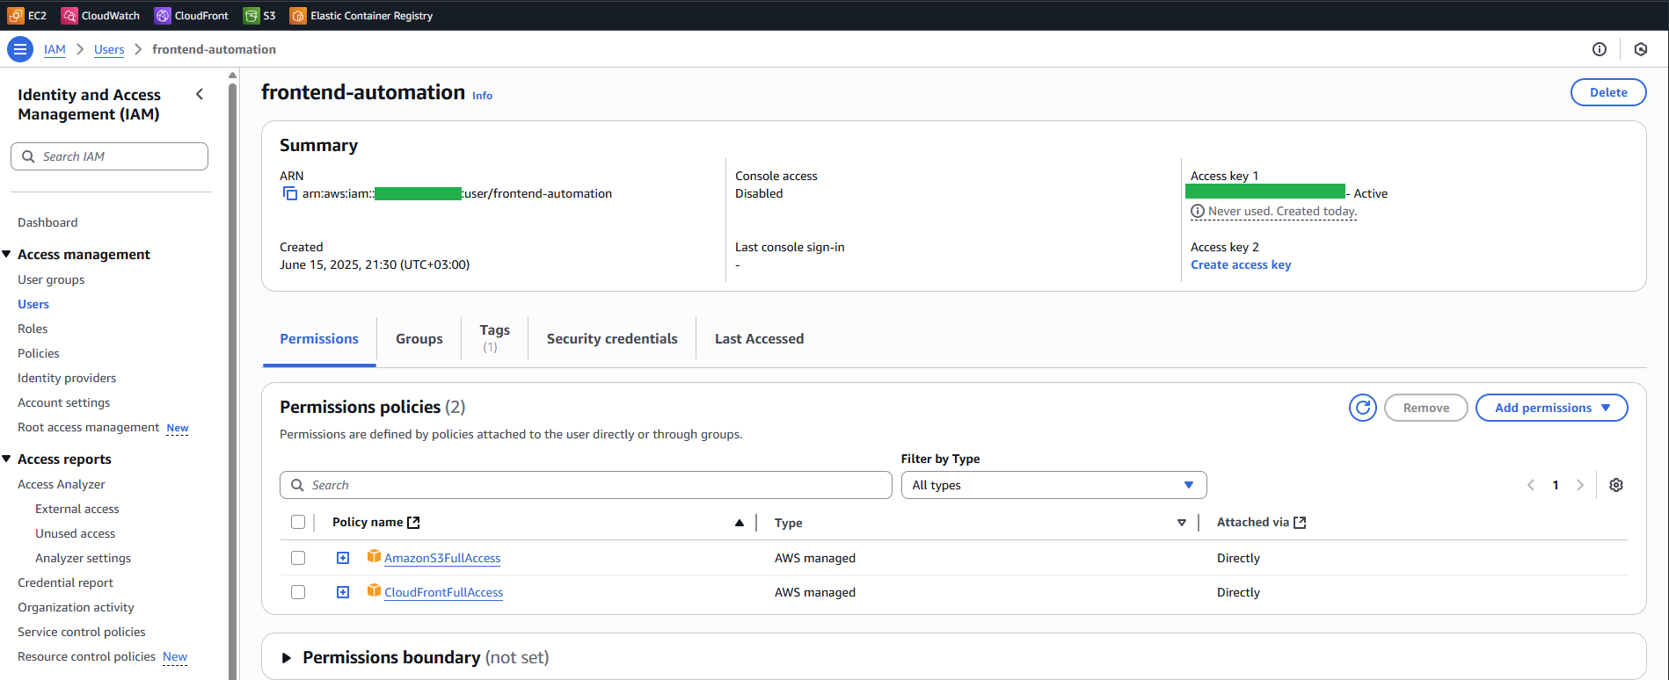Image resolution: width=1669 pixels, height=680 pixels.
Task: Open the Elastic Container Registry shortcut icon
Action: coord(298,15)
